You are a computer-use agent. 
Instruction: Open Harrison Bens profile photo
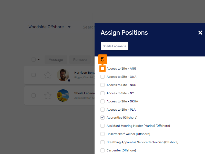coord(63,75)
